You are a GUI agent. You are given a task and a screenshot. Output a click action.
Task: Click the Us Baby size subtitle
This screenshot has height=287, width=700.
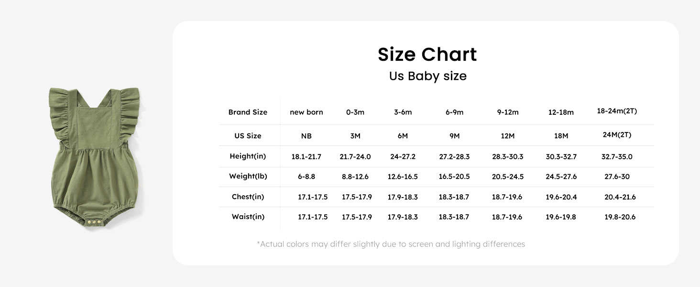point(427,76)
